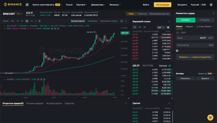Open the settings gear icon

tap(211, 5)
